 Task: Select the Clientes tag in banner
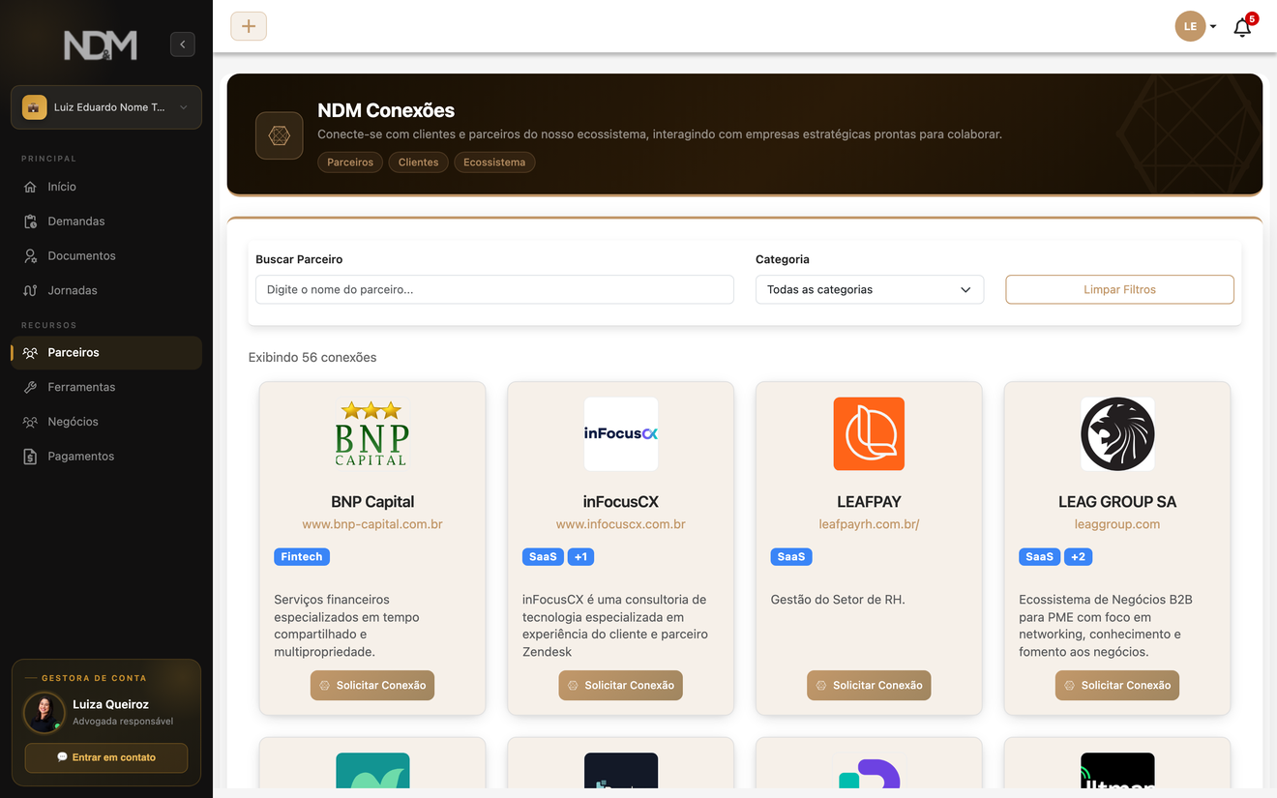point(419,163)
